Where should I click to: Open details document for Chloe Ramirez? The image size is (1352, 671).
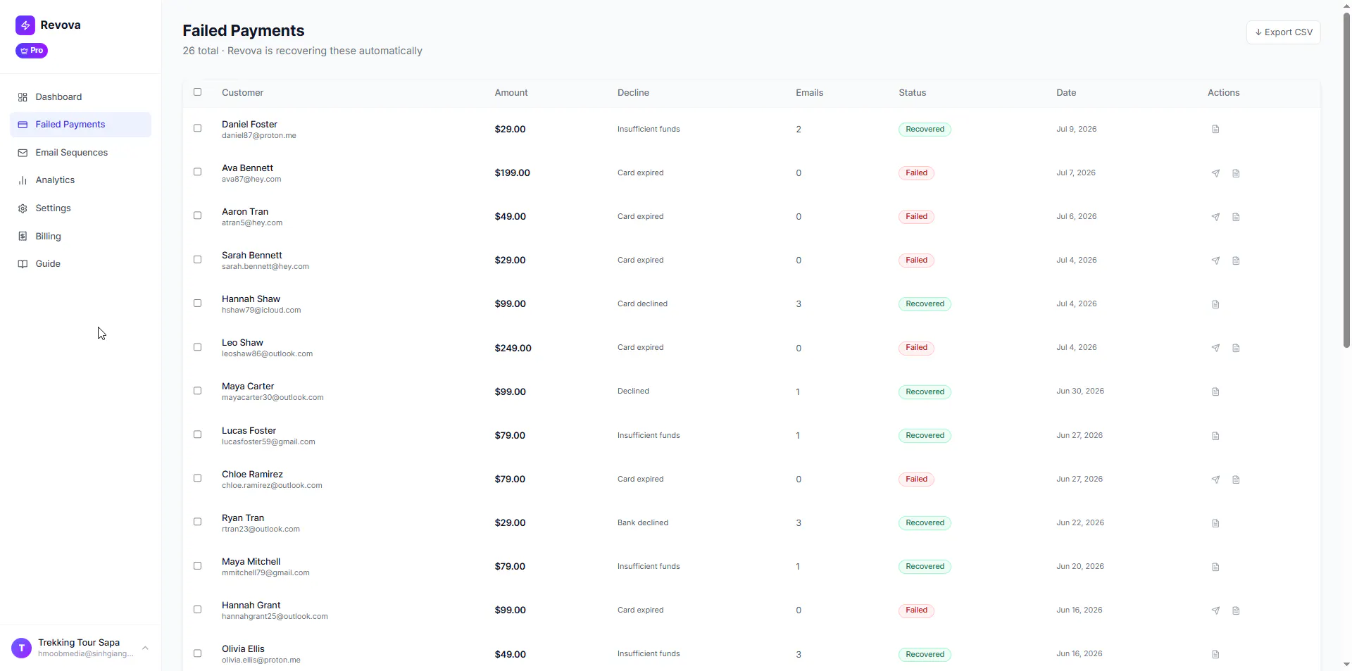tap(1236, 479)
